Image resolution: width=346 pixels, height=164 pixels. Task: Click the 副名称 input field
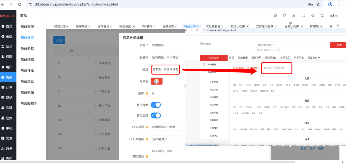[168, 57]
